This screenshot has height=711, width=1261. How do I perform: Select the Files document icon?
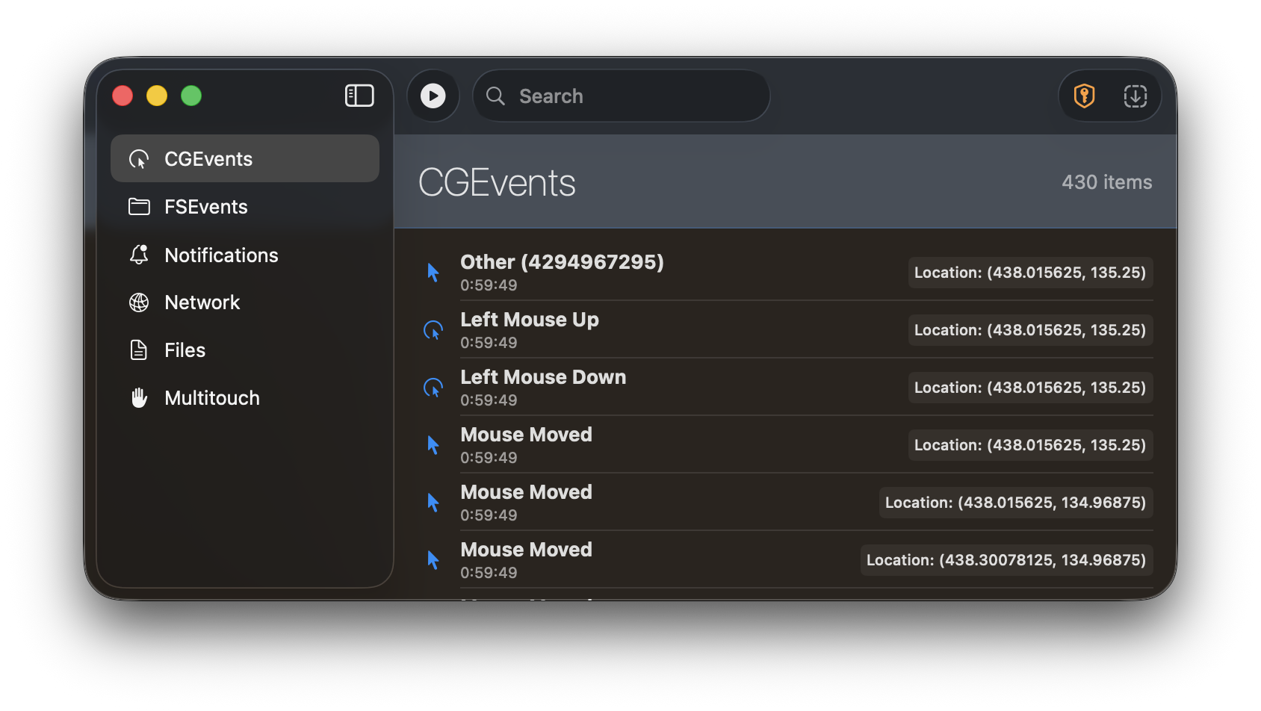(139, 350)
